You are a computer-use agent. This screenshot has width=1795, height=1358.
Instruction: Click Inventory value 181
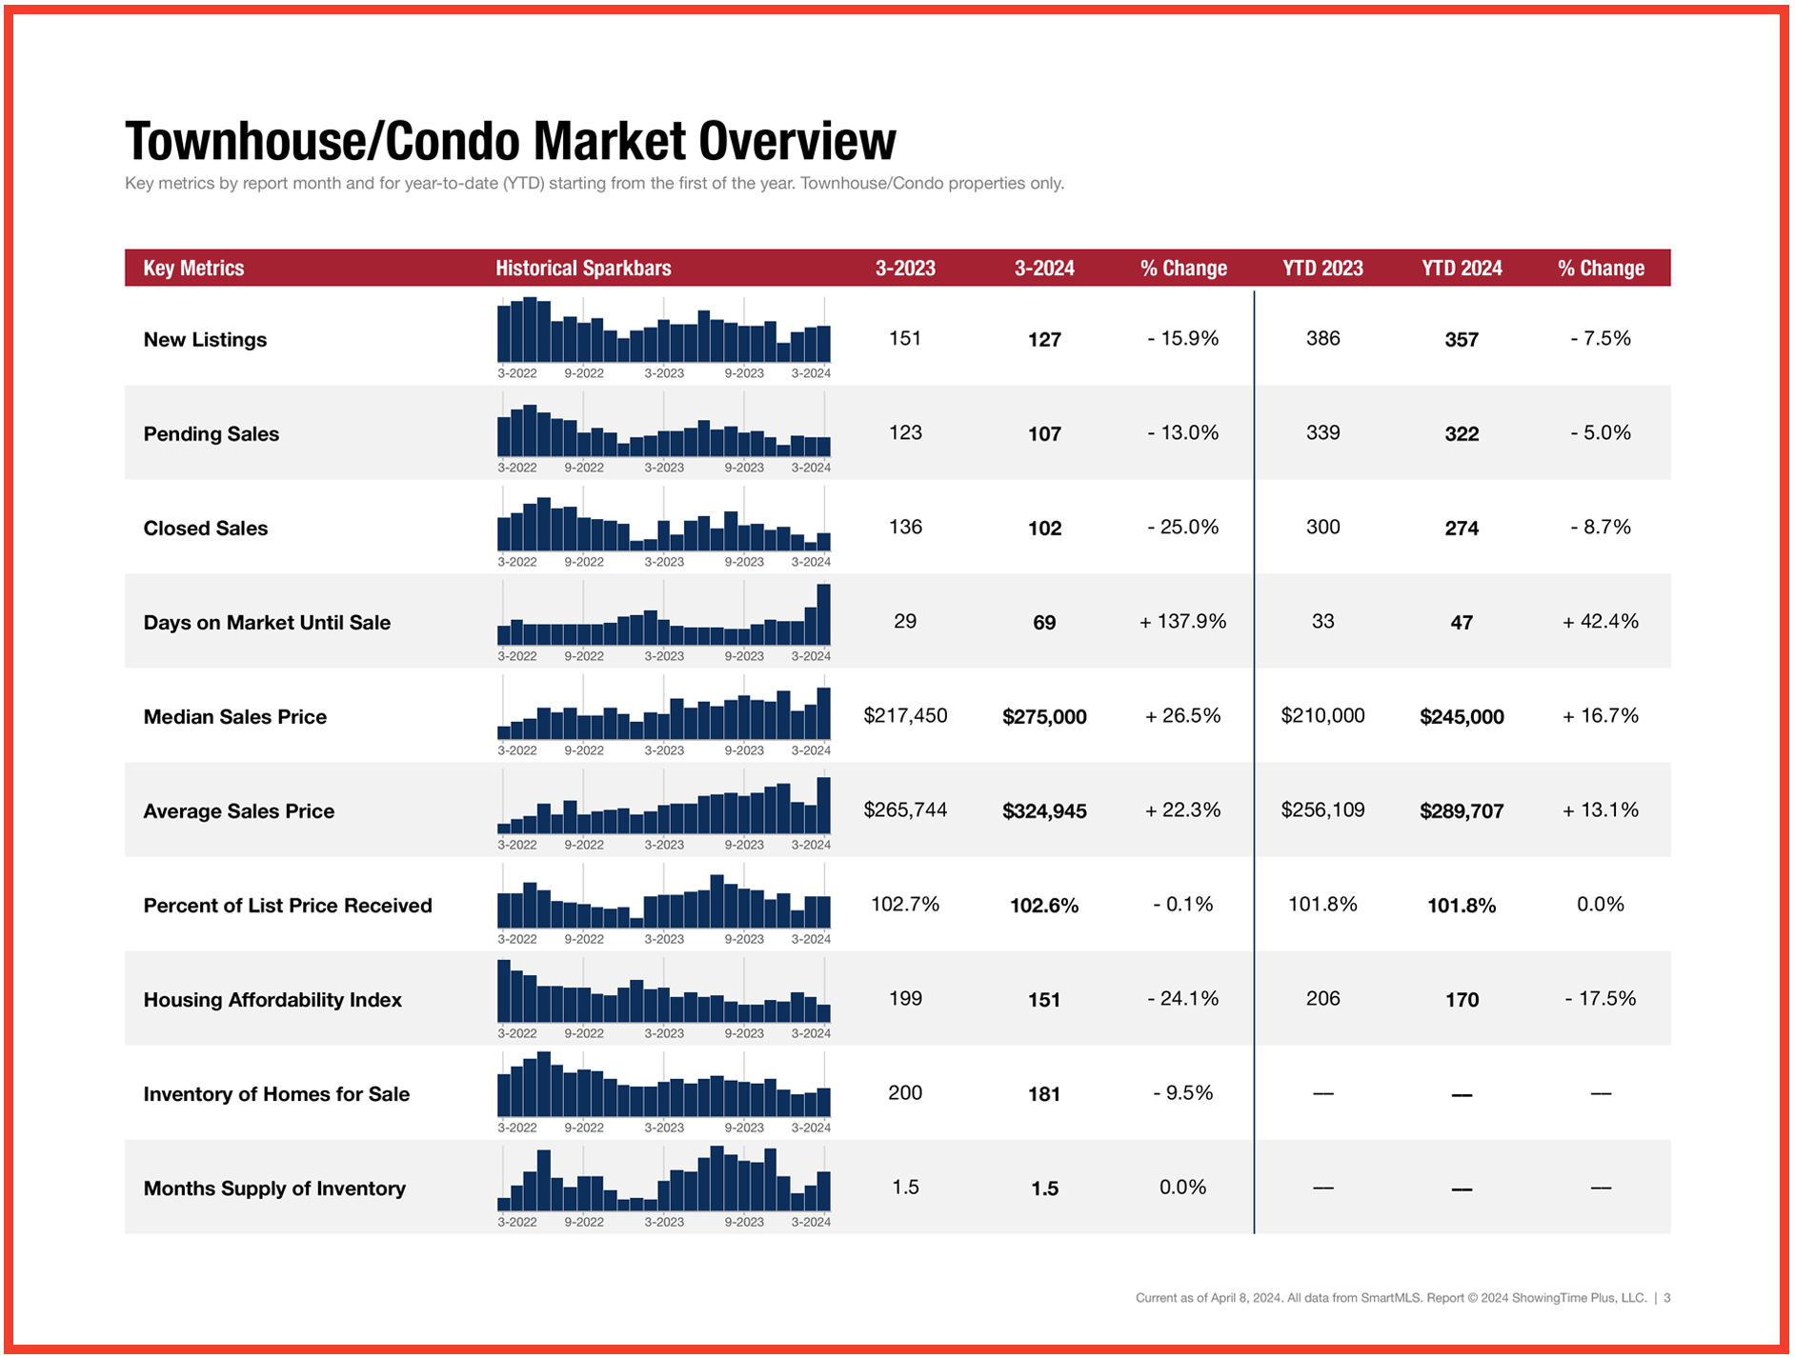1044,1093
